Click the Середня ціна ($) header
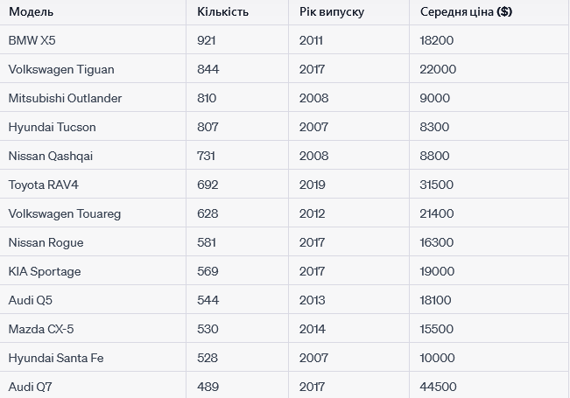570x398 pixels. 466,11
